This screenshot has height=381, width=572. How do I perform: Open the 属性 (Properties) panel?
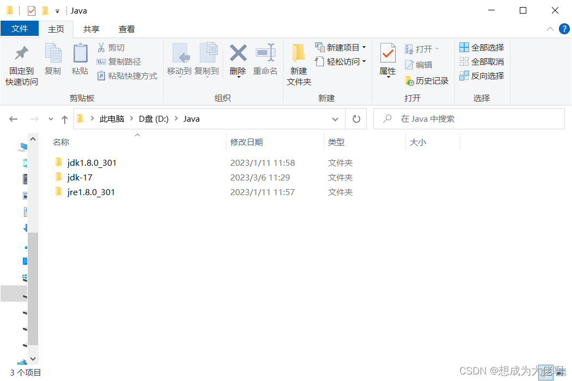point(387,60)
